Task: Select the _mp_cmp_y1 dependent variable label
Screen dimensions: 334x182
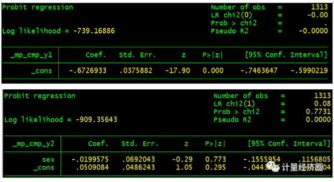Action: coord(31,55)
